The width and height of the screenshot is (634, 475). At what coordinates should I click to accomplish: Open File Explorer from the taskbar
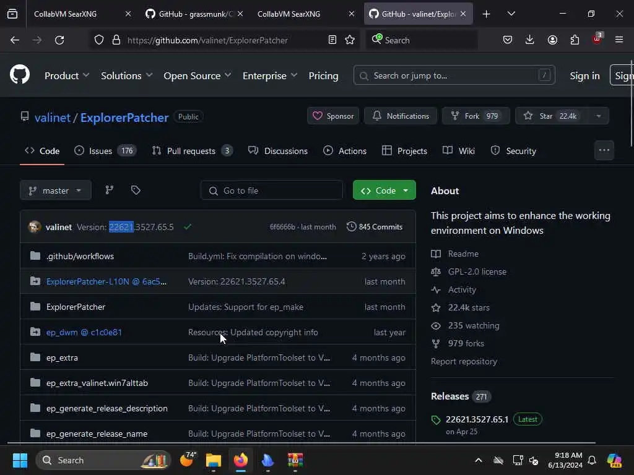[214, 460]
